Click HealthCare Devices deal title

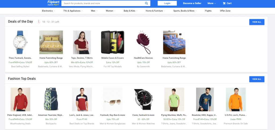(x=143, y=58)
